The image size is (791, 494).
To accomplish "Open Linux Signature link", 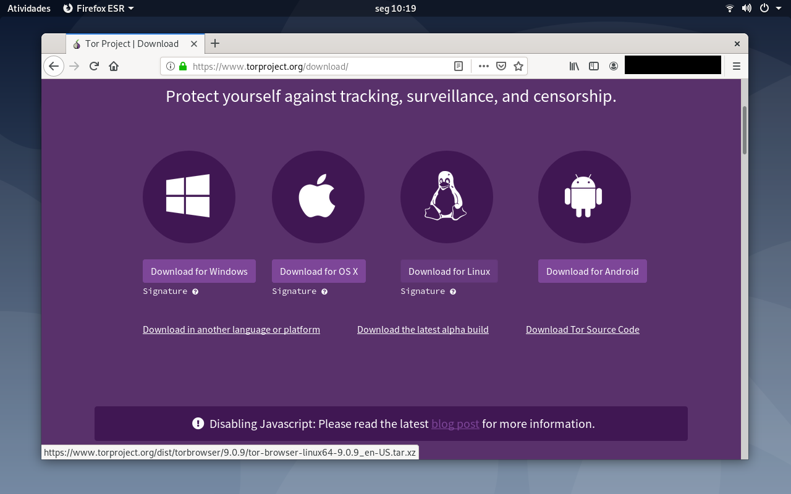I will [x=423, y=291].
